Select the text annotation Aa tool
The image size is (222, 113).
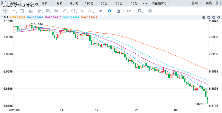(x=90, y=11)
